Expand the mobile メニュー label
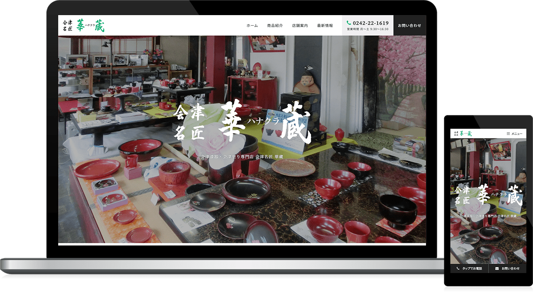533x293 pixels. coord(517,134)
